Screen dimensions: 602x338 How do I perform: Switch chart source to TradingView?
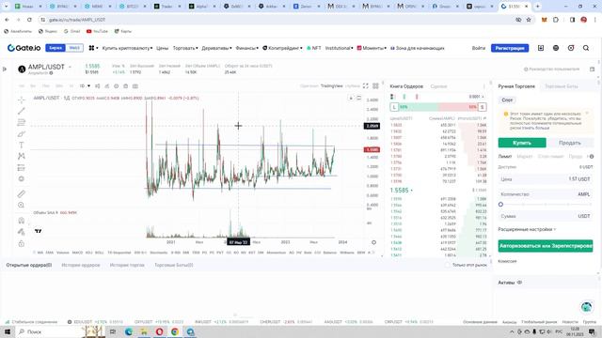(x=331, y=85)
